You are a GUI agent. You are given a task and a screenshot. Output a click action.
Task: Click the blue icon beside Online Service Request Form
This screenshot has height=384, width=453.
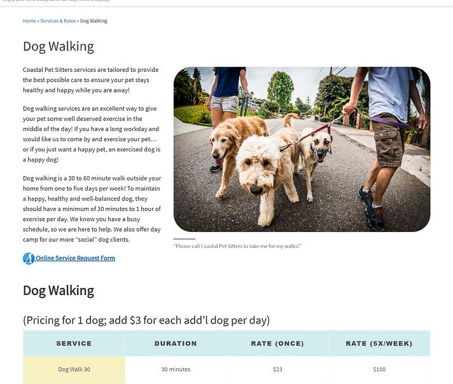(x=28, y=258)
